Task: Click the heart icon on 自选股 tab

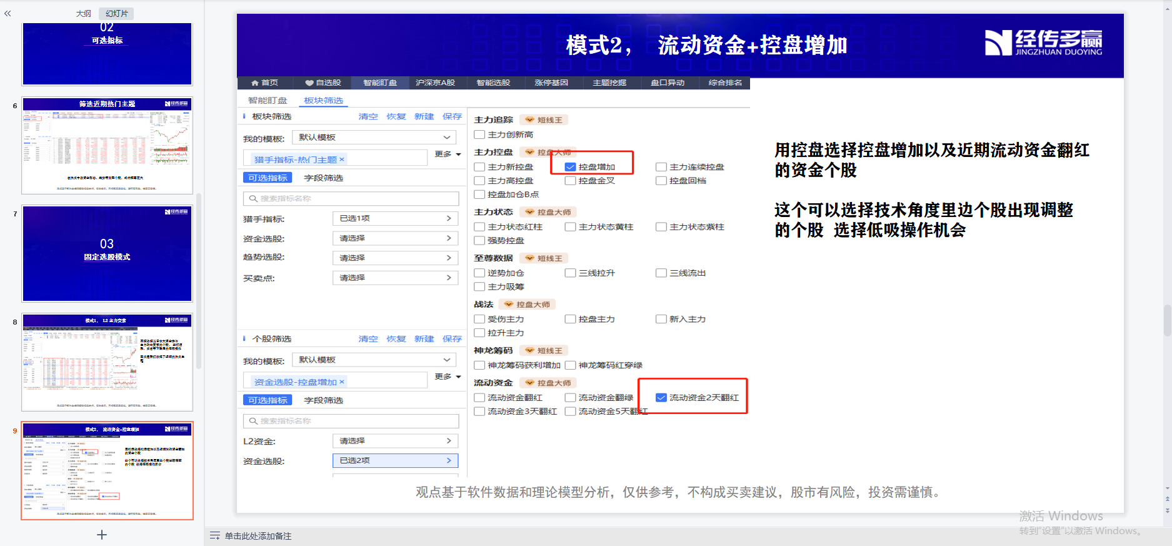Action: coord(309,83)
